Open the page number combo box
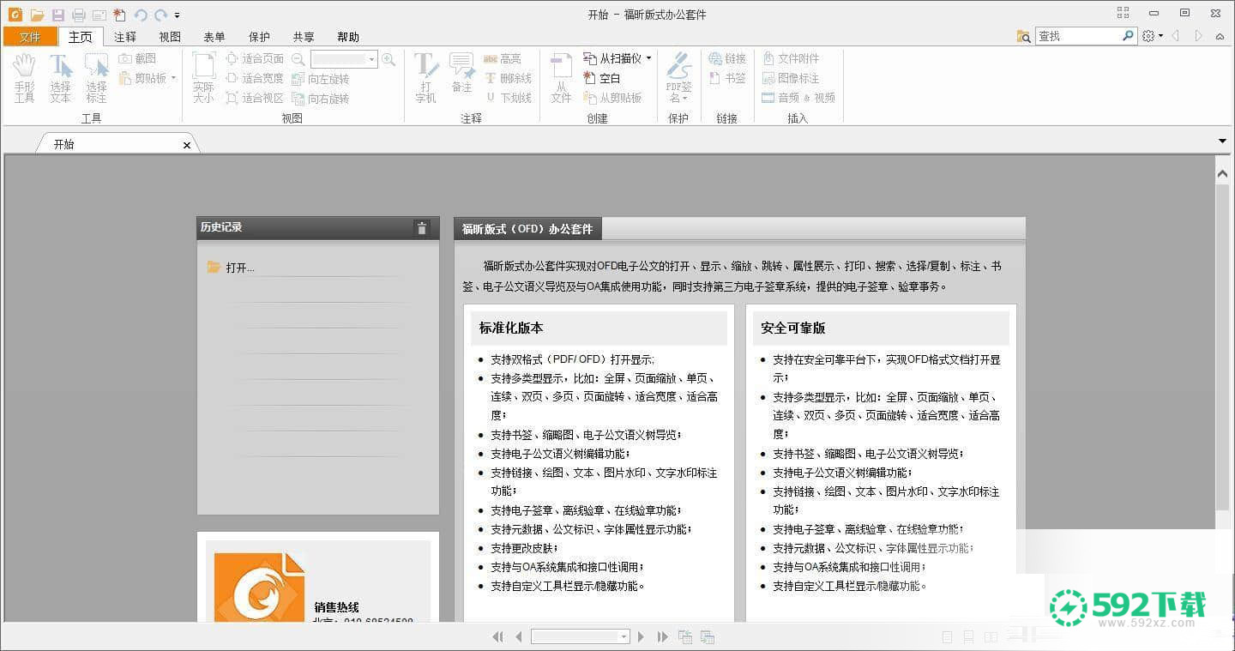Viewport: 1235px width, 651px height. [x=581, y=636]
